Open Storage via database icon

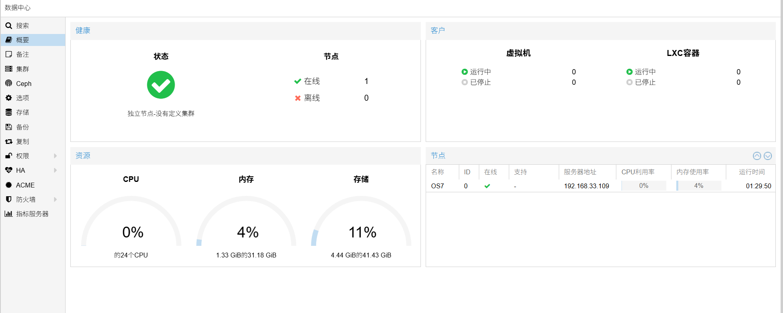(x=8, y=112)
